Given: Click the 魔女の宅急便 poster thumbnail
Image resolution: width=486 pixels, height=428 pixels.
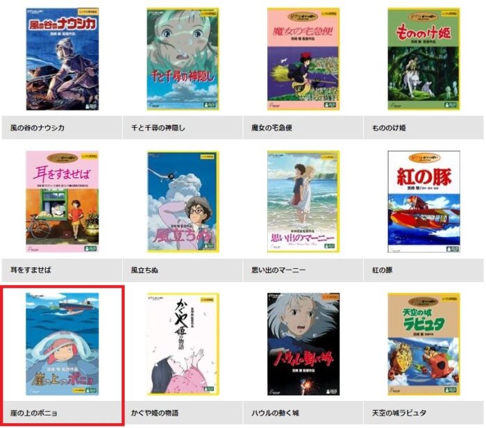Looking at the screenshot, I should (303, 59).
